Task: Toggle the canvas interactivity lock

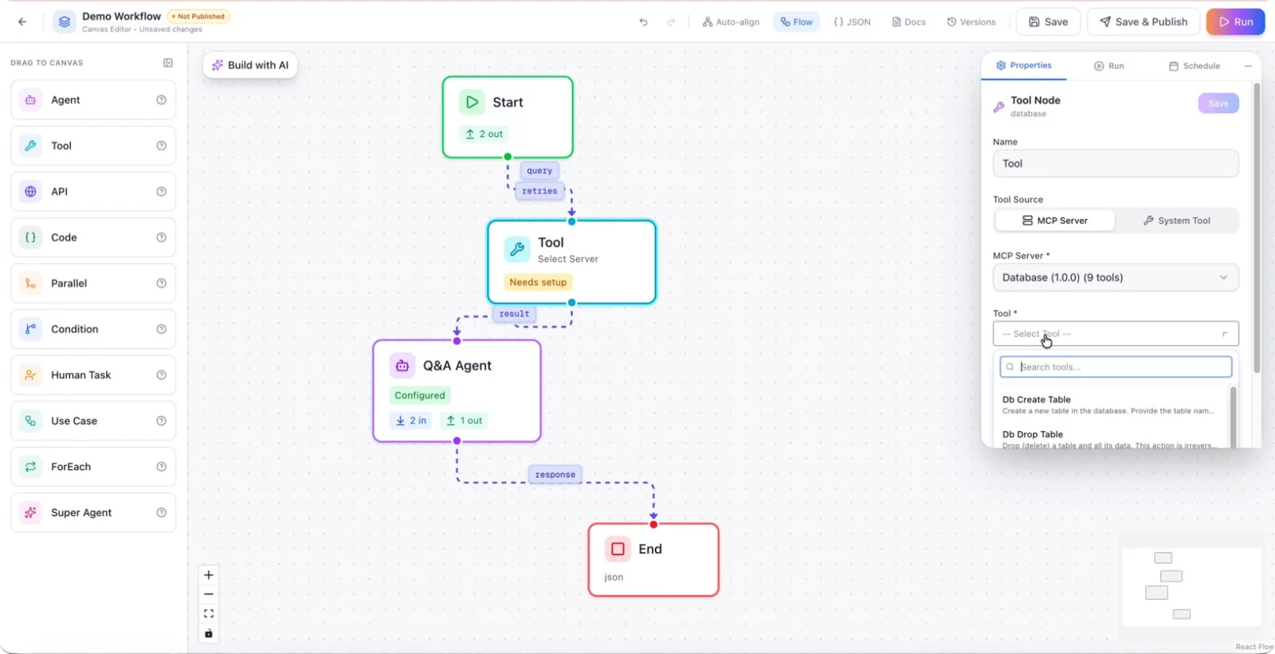Action: coord(209,633)
